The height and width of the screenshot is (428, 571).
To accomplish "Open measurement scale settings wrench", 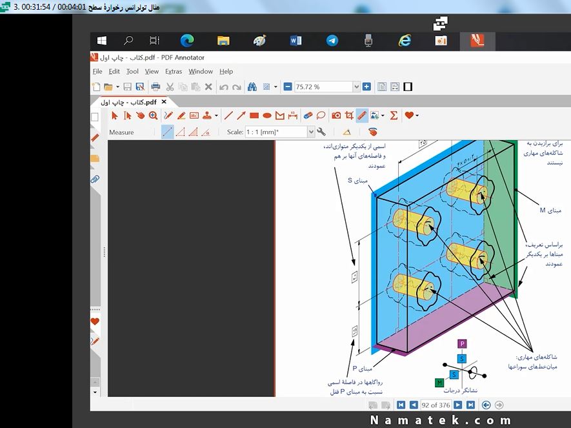I will pos(321,132).
